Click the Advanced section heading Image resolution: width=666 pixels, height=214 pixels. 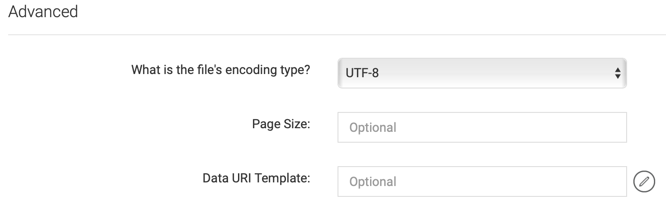tap(43, 11)
